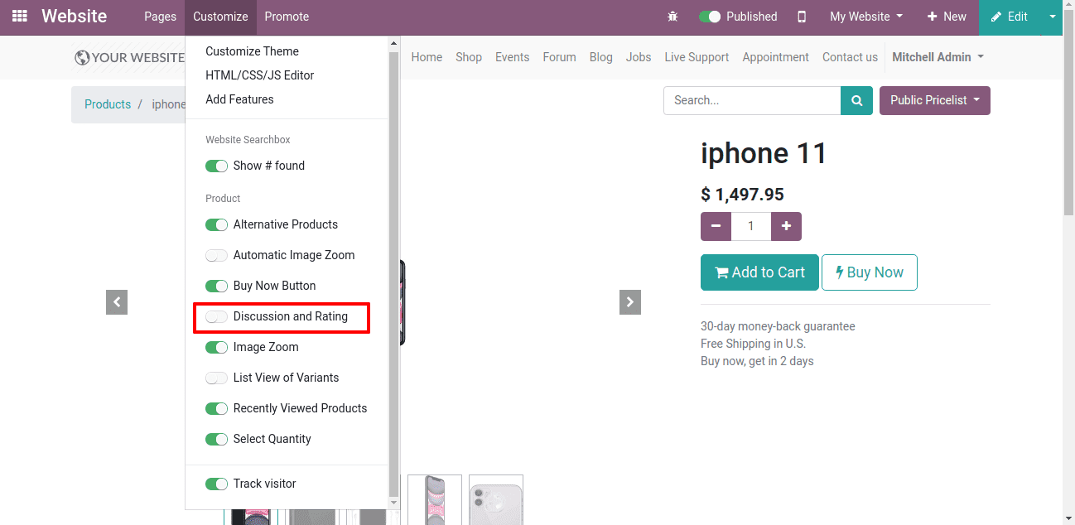Go to previous product image arrow
Viewport: 1075px width, 525px height.
117,302
